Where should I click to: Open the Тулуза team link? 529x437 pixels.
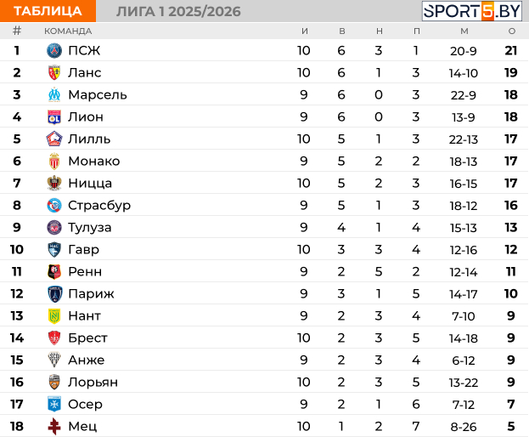[x=89, y=228]
